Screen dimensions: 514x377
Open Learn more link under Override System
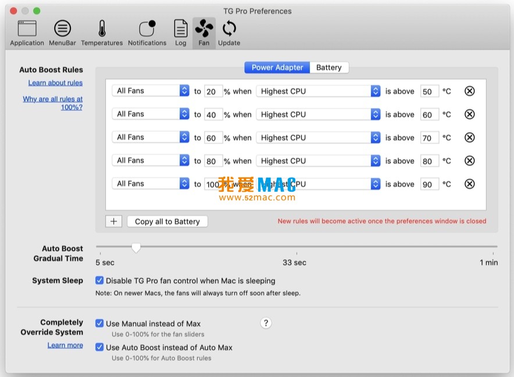tap(65, 345)
